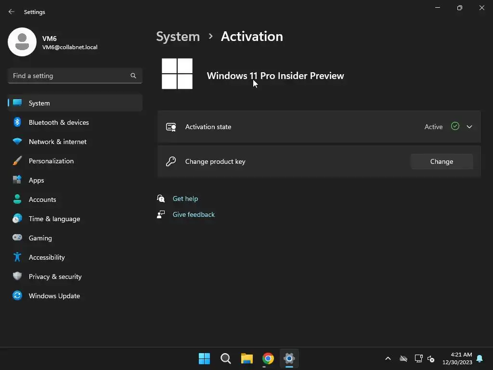
Task: Go to Personalization settings
Action: point(75,161)
